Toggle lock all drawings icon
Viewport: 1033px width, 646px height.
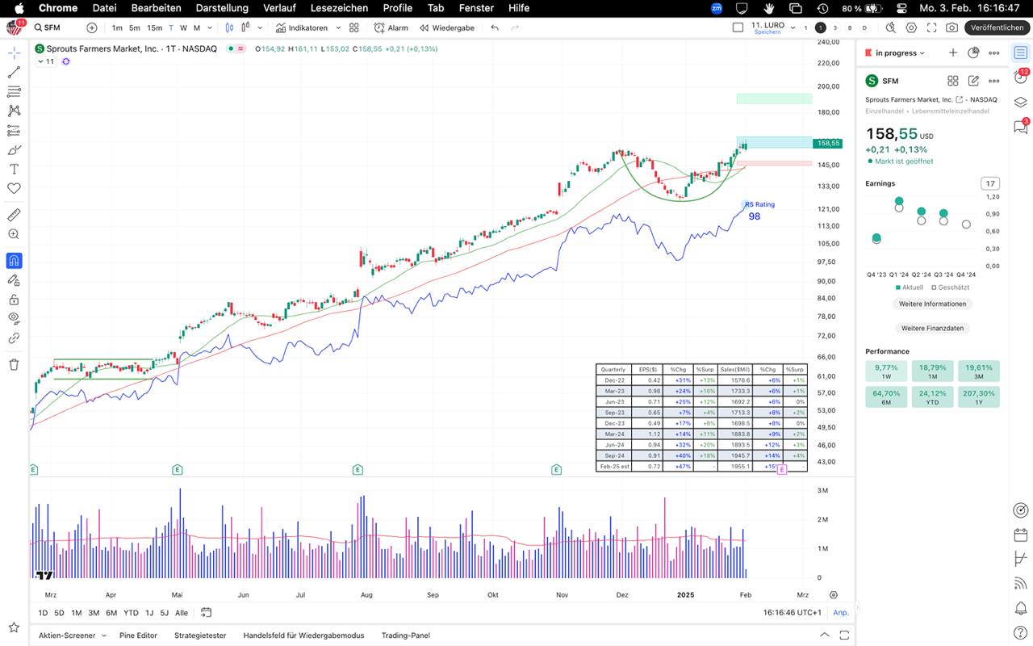tap(14, 300)
